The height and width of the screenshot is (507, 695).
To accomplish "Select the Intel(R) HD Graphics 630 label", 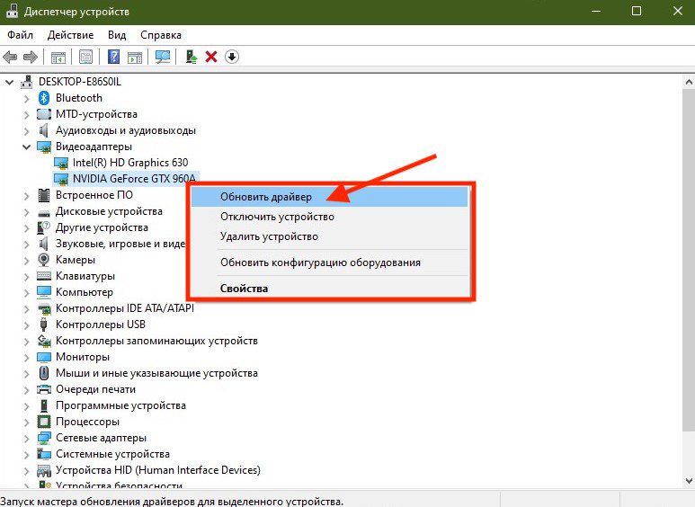I will tap(130, 163).
